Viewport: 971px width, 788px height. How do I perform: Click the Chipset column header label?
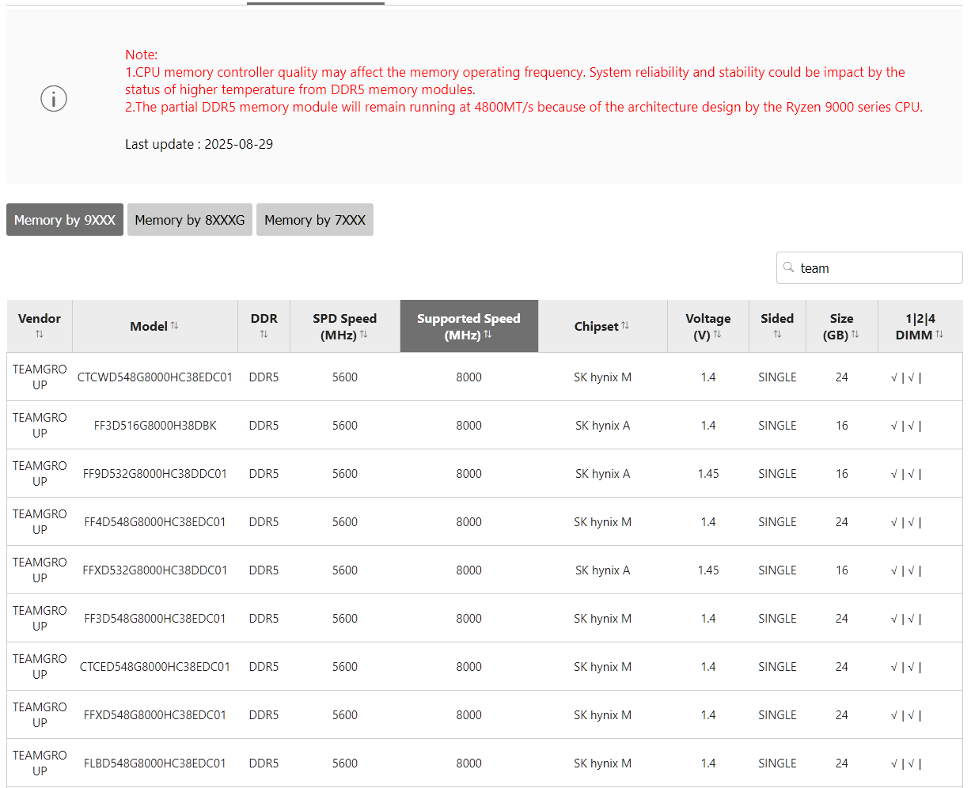click(596, 326)
